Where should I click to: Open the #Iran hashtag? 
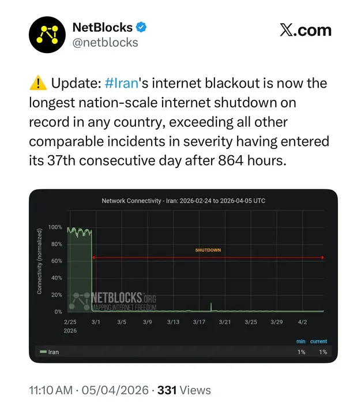click(121, 84)
